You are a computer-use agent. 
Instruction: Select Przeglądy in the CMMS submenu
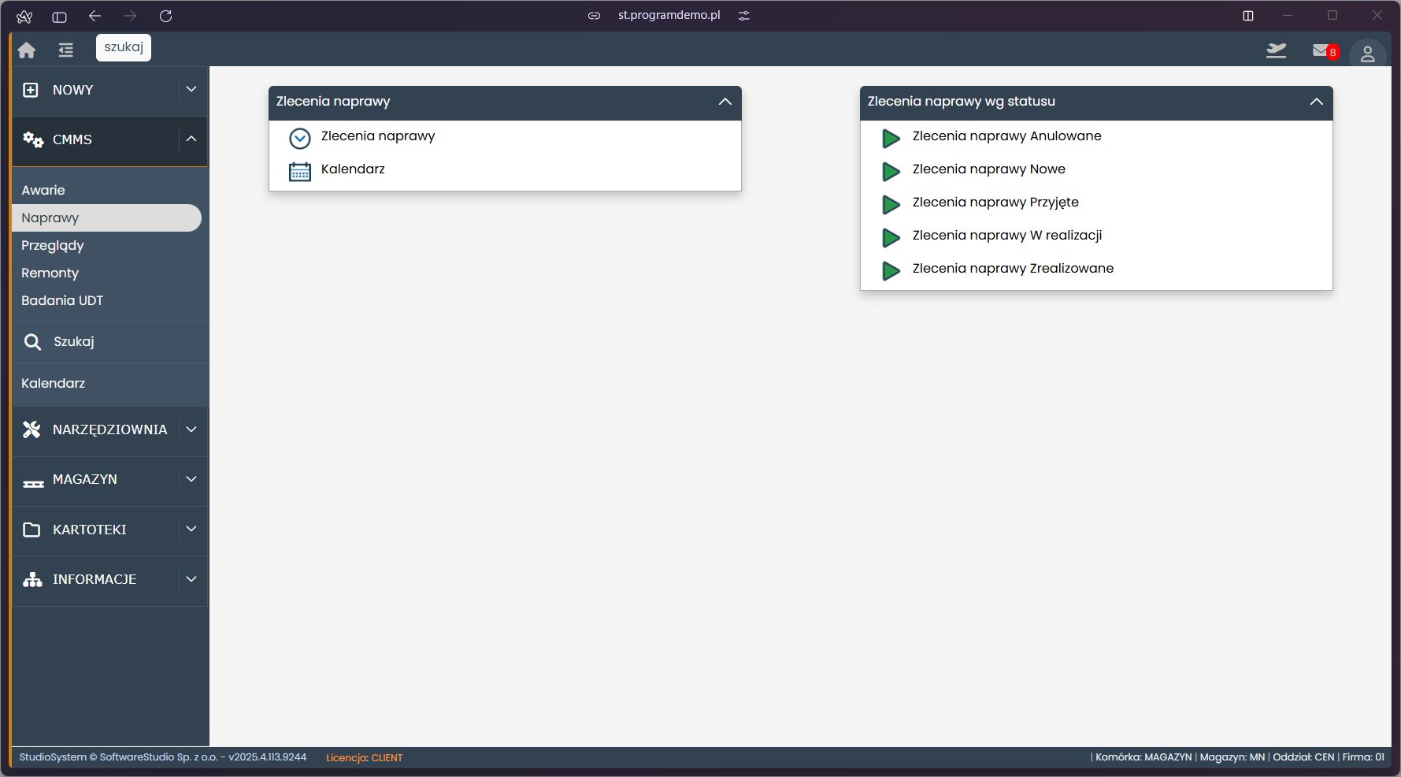(53, 245)
